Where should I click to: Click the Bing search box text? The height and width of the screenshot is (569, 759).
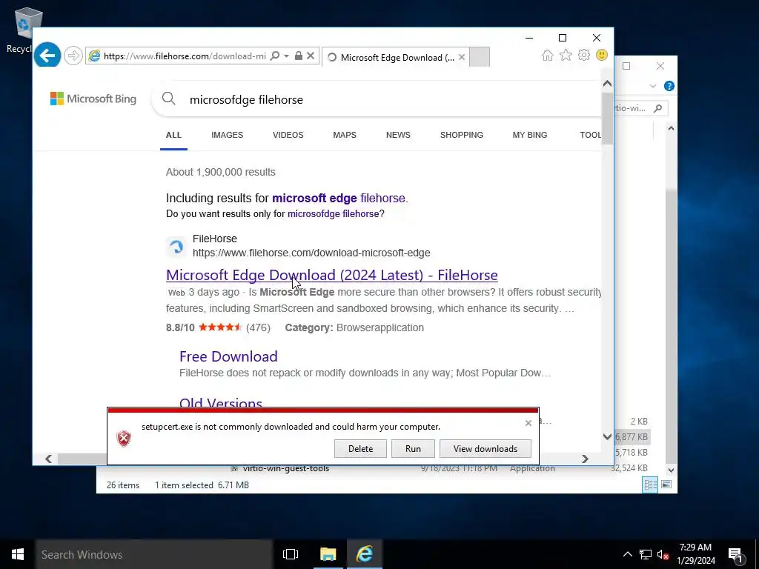[246, 100]
